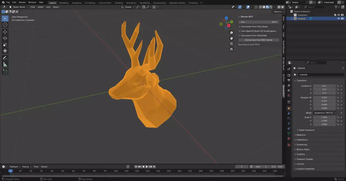Click the pan view hand icon
The image size is (346, 181).
(231, 38)
